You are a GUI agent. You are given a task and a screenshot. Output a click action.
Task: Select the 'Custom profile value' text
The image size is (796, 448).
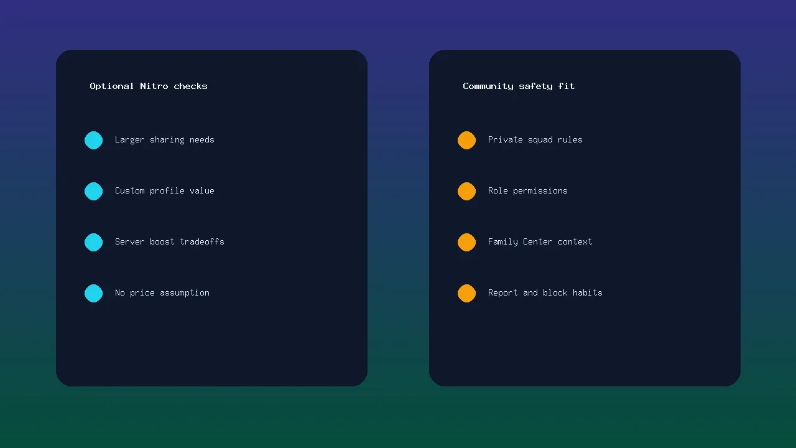tap(165, 191)
